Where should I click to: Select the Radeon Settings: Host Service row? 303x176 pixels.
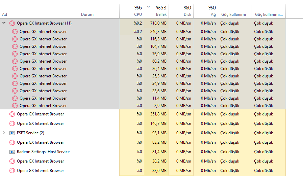coord(43,152)
